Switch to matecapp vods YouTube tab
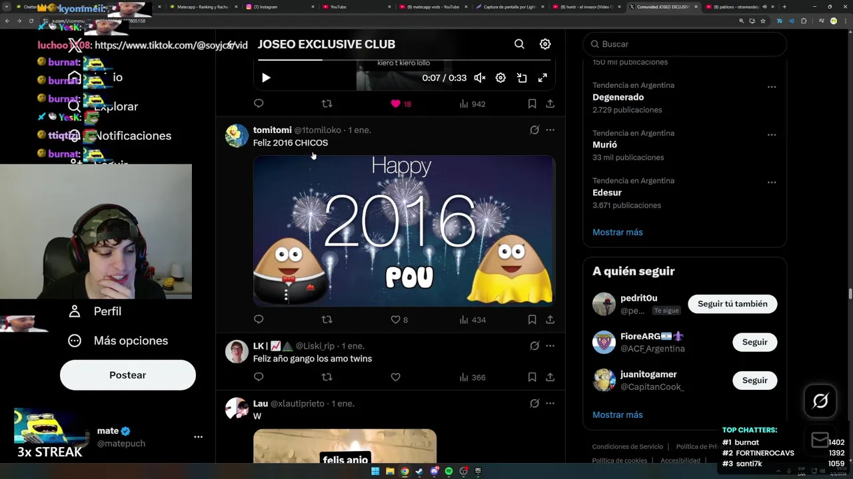853x479 pixels. [434, 7]
